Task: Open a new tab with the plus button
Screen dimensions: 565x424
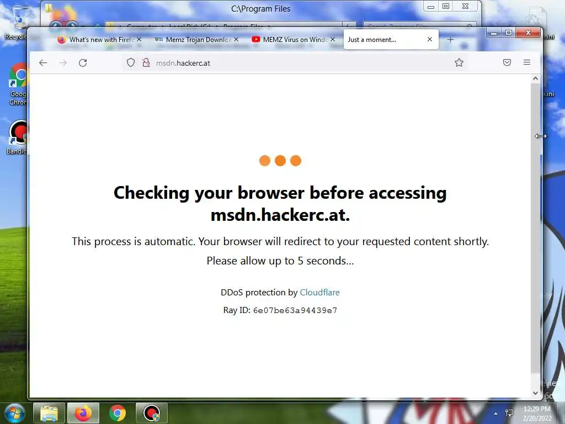Action: pos(450,40)
